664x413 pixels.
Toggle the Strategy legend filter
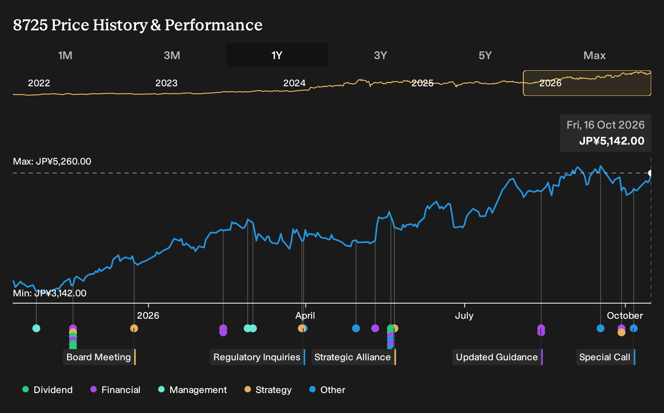pos(268,390)
